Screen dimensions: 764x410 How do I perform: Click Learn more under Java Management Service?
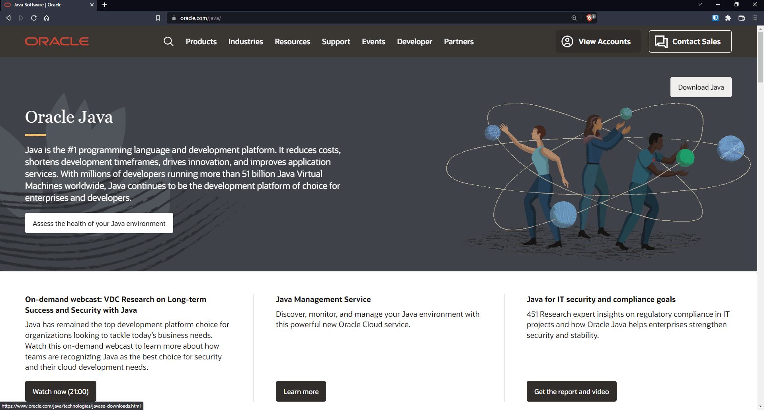click(301, 391)
